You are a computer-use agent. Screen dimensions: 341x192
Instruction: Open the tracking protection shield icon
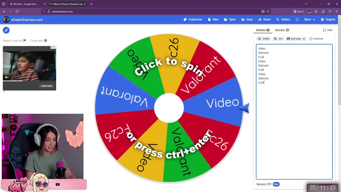point(44,11)
